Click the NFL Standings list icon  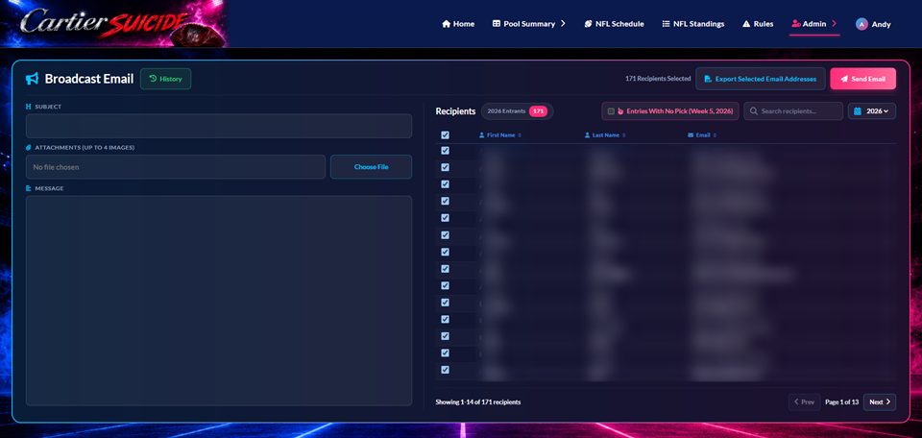666,24
